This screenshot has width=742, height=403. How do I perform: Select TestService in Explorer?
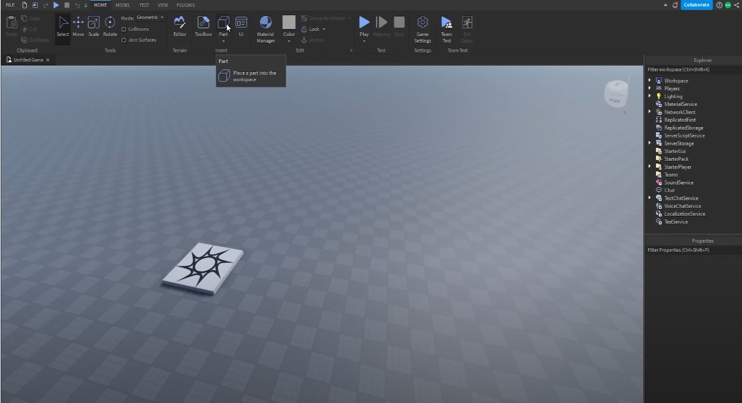pyautogui.click(x=676, y=221)
